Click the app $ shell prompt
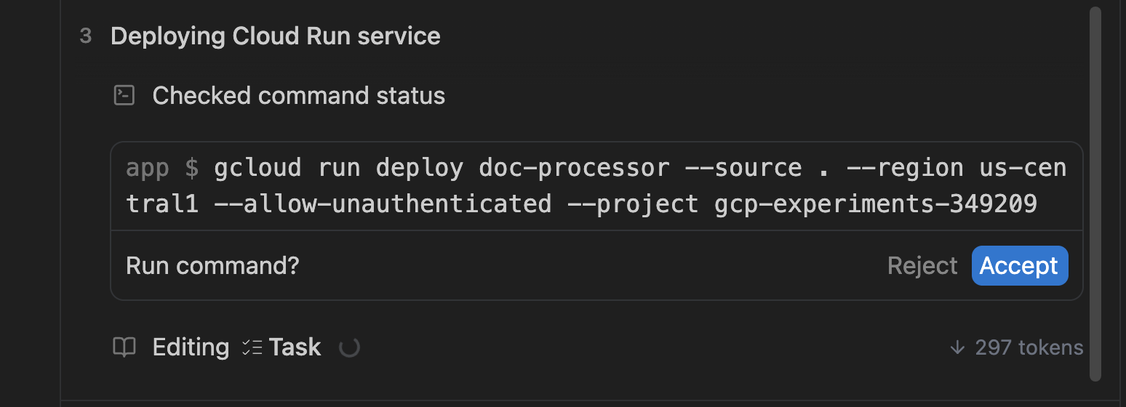Screen dimensions: 1126x407 [x=161, y=168]
